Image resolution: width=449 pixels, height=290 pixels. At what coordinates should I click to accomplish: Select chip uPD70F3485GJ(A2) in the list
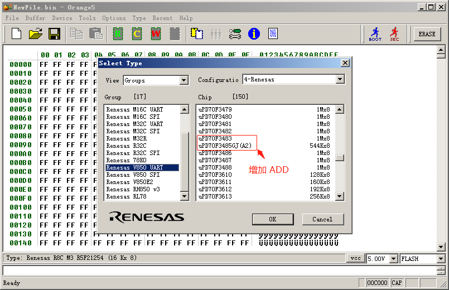click(x=225, y=146)
